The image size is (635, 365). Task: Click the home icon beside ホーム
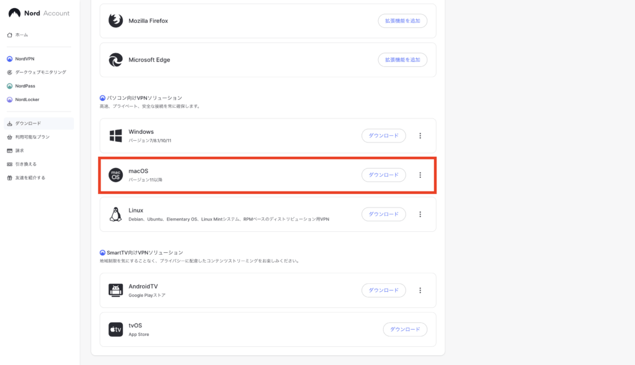click(10, 35)
